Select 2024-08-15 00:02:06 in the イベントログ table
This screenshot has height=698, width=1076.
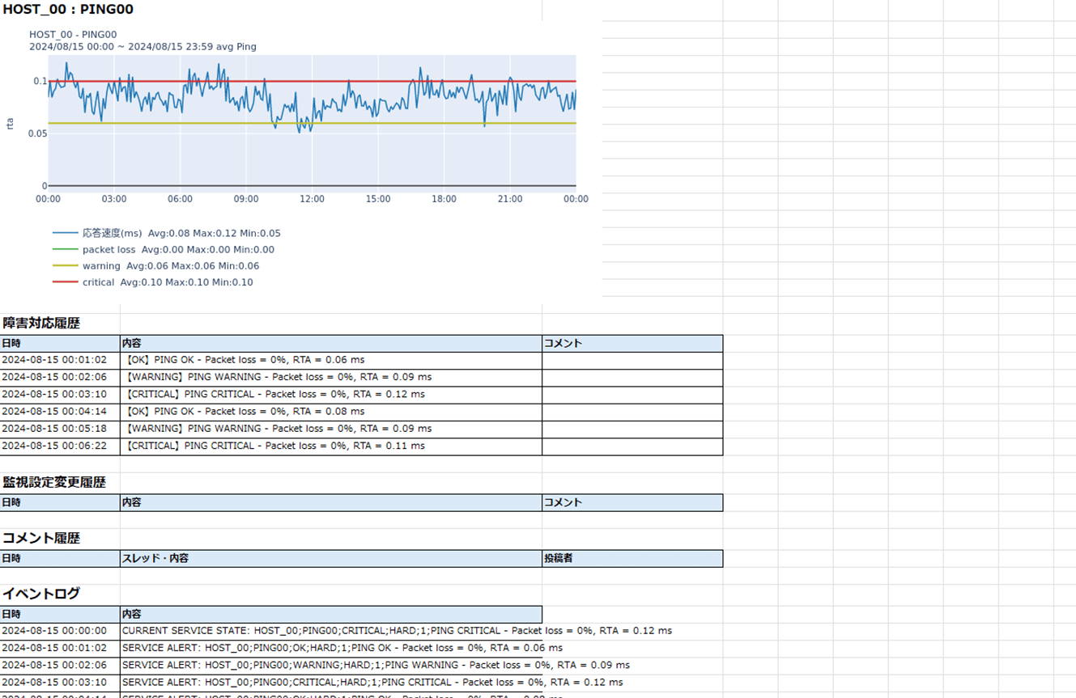pos(60,665)
